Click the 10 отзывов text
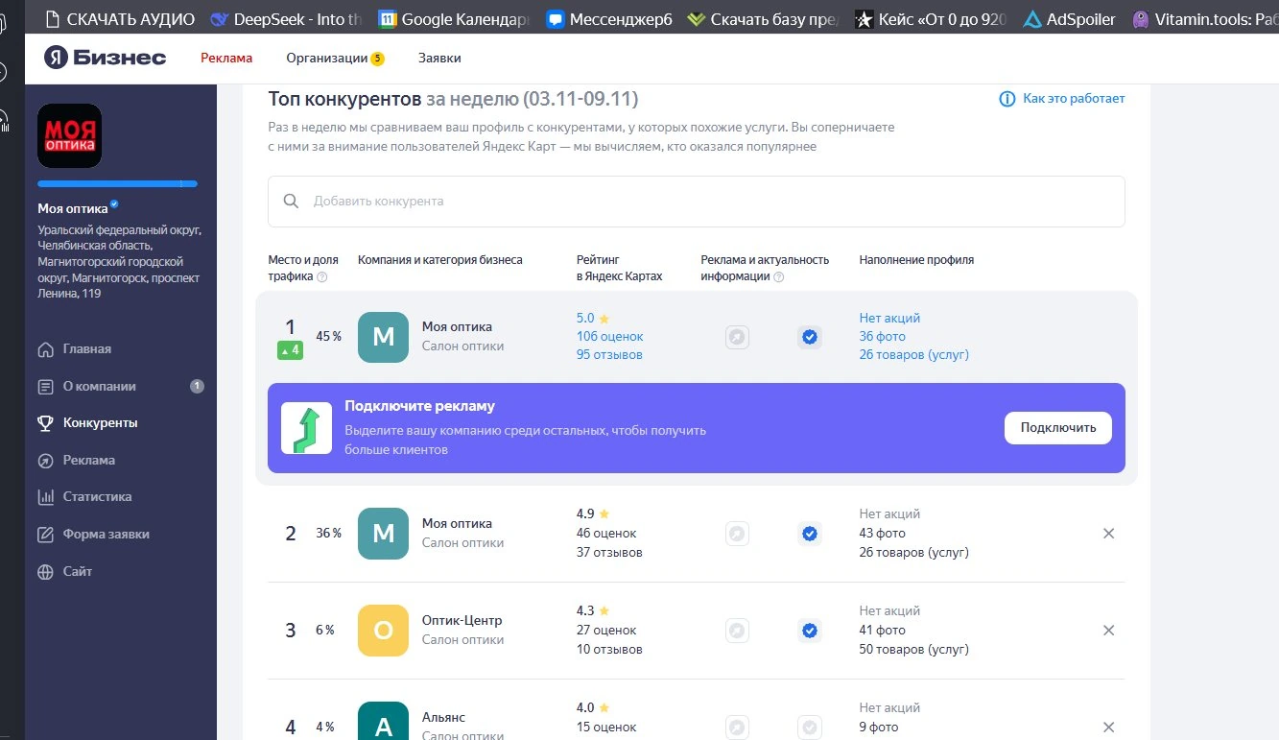 [609, 650]
